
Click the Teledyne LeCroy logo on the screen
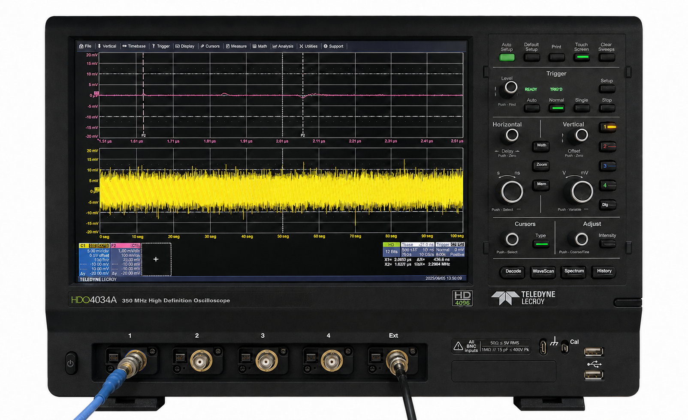coord(98,279)
